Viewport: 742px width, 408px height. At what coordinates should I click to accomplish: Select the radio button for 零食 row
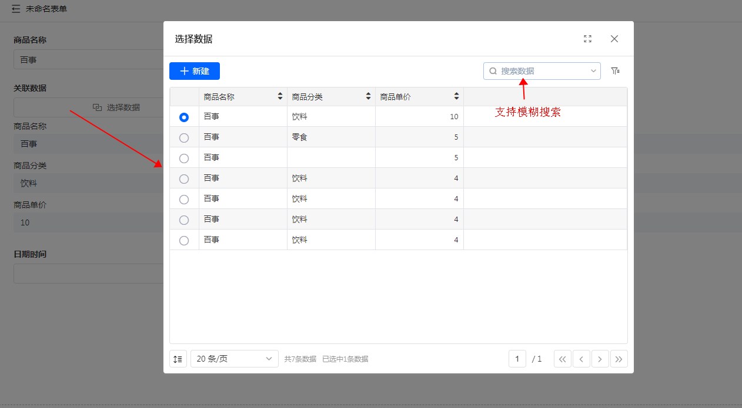point(184,138)
